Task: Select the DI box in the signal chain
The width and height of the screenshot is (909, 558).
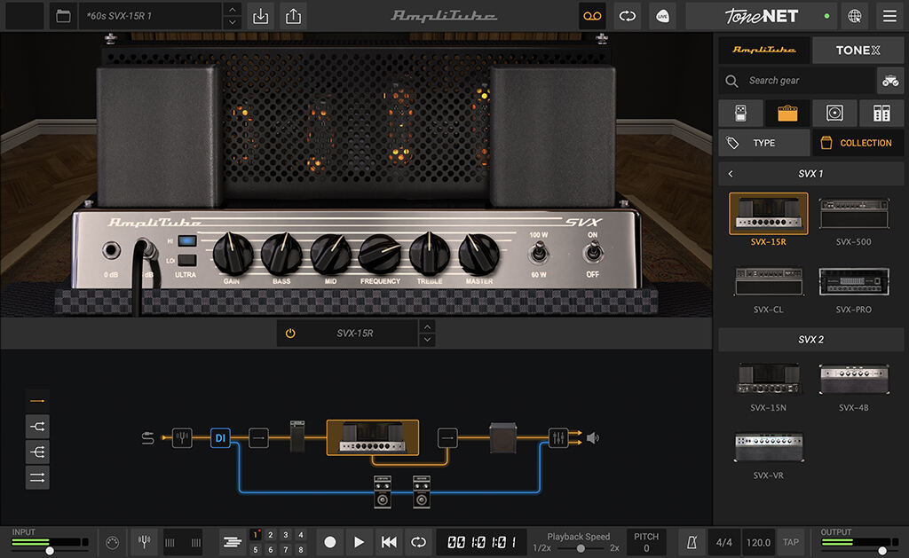Action: pos(219,438)
